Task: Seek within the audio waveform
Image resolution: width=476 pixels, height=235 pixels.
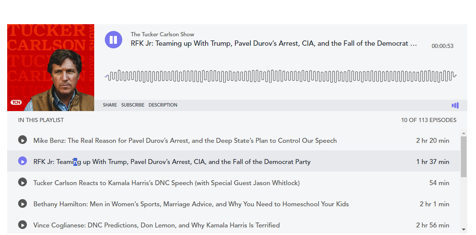Action: coord(280,76)
